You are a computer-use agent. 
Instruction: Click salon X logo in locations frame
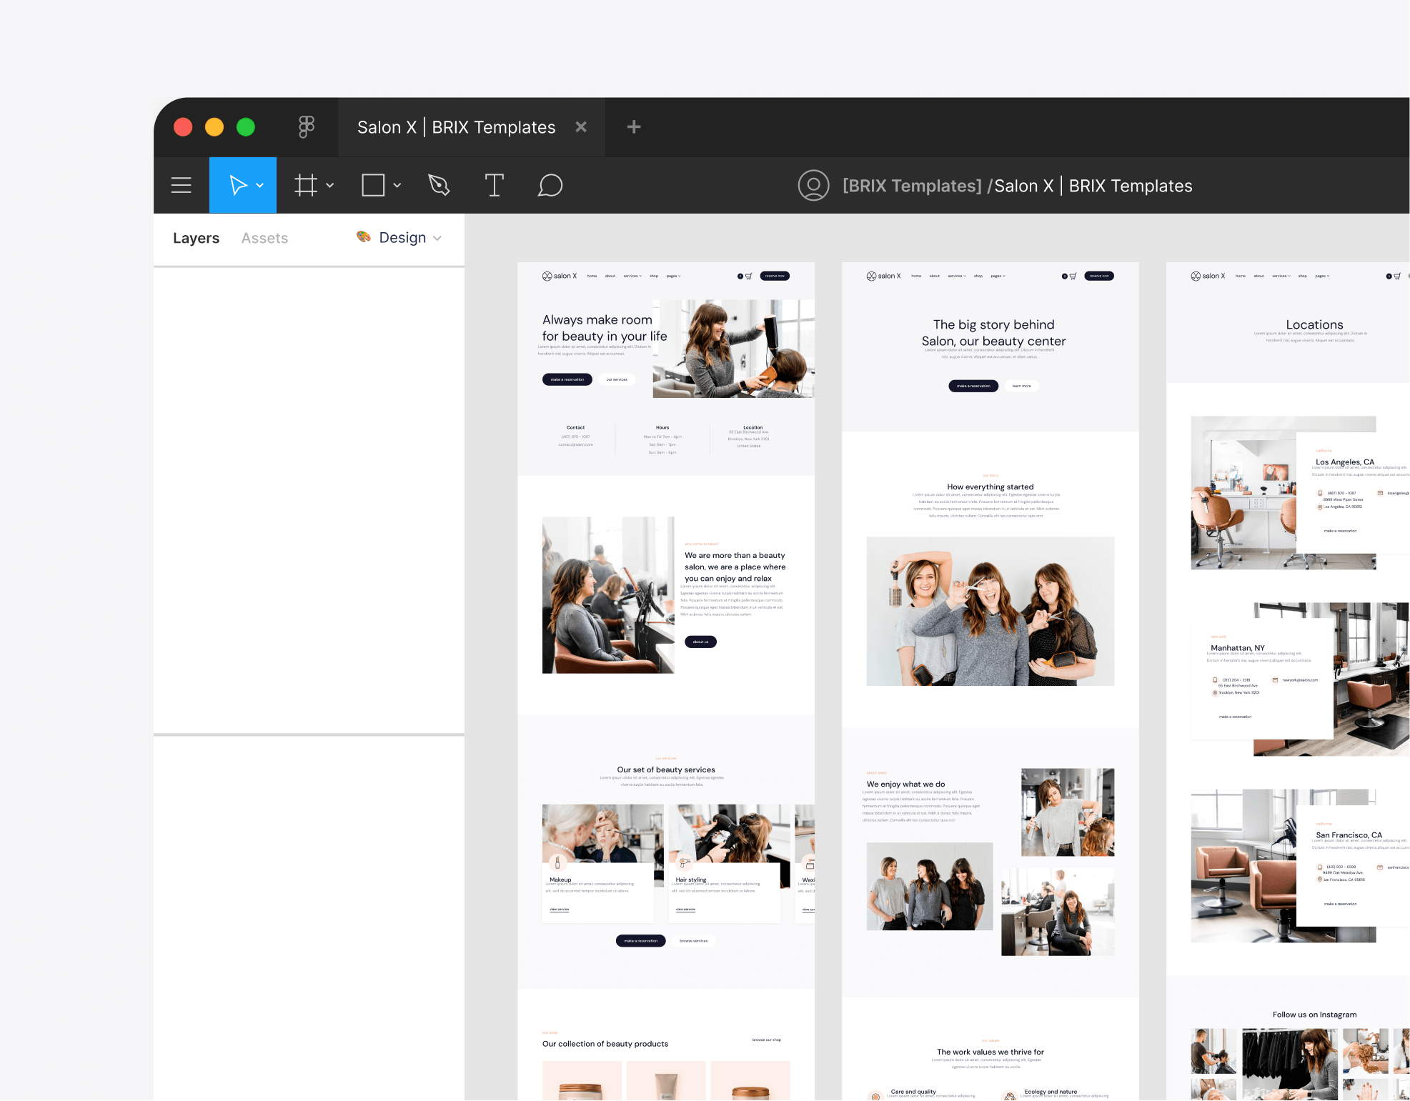1208,276
